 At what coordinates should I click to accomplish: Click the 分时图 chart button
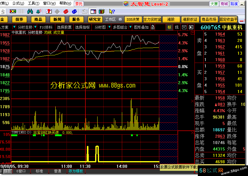(100, 27)
